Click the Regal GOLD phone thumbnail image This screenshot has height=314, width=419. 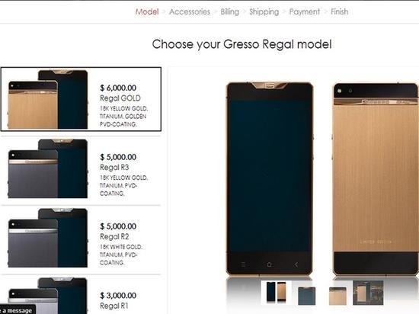click(48, 99)
